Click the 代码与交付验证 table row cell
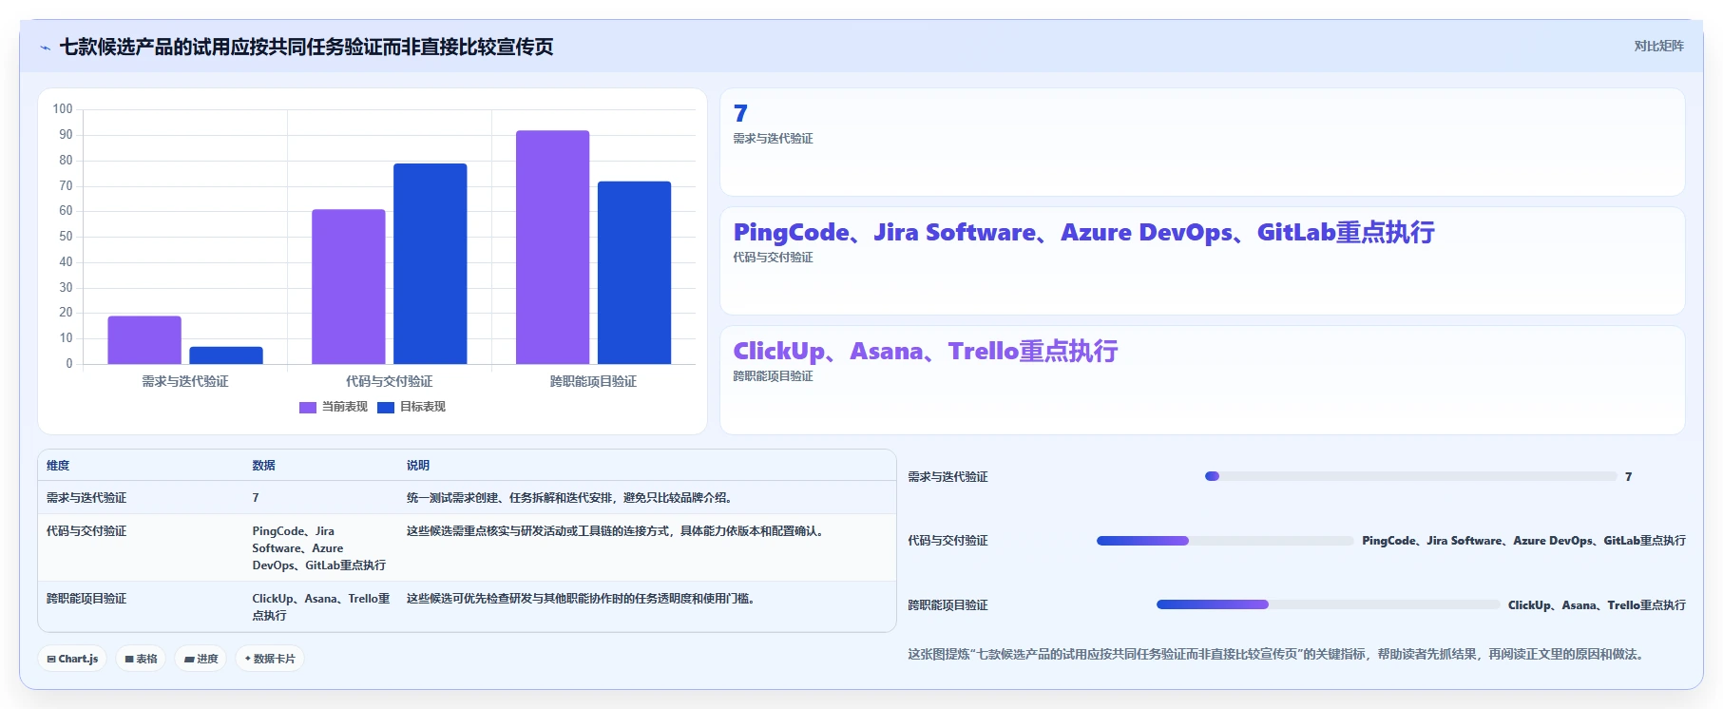Viewport: 1723px width, 709px height. click(86, 531)
